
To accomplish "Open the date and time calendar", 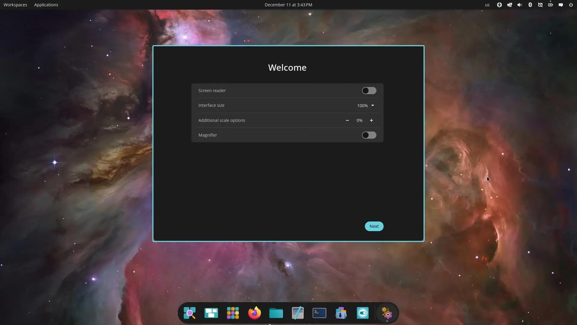I will [288, 5].
